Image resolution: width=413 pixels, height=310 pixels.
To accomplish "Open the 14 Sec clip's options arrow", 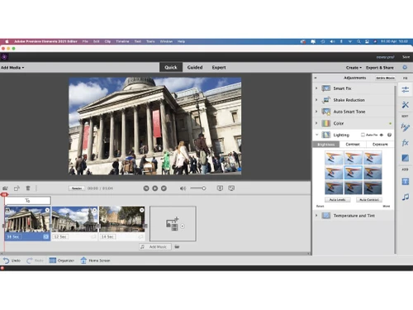I will [142, 210].
